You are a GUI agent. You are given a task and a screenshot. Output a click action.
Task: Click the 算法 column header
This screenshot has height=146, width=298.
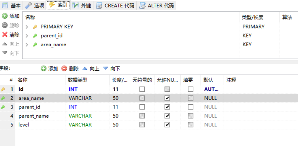[x=289, y=17]
